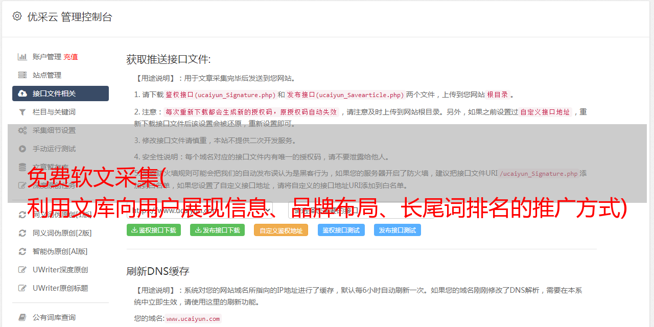This screenshot has width=654, height=327.
Task: Open the website URL dropdown above 鉴权接口下载
Action: tap(199, 210)
